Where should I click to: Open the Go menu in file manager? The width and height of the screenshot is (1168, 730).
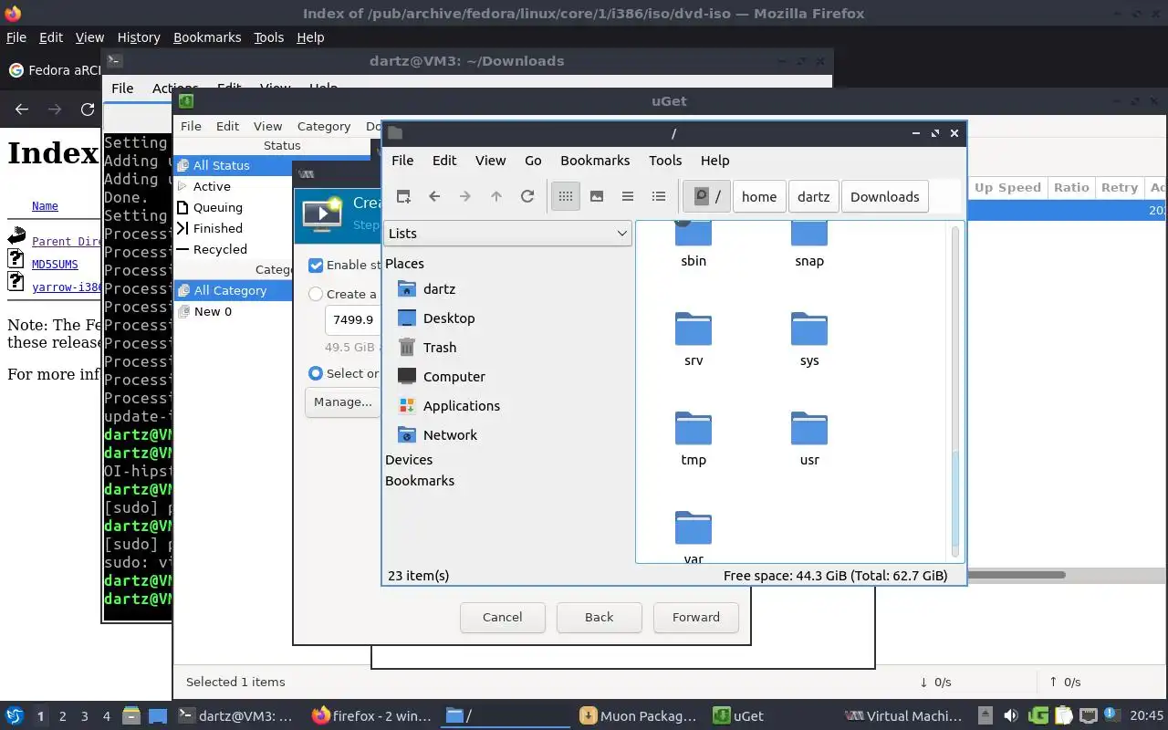pos(533,161)
